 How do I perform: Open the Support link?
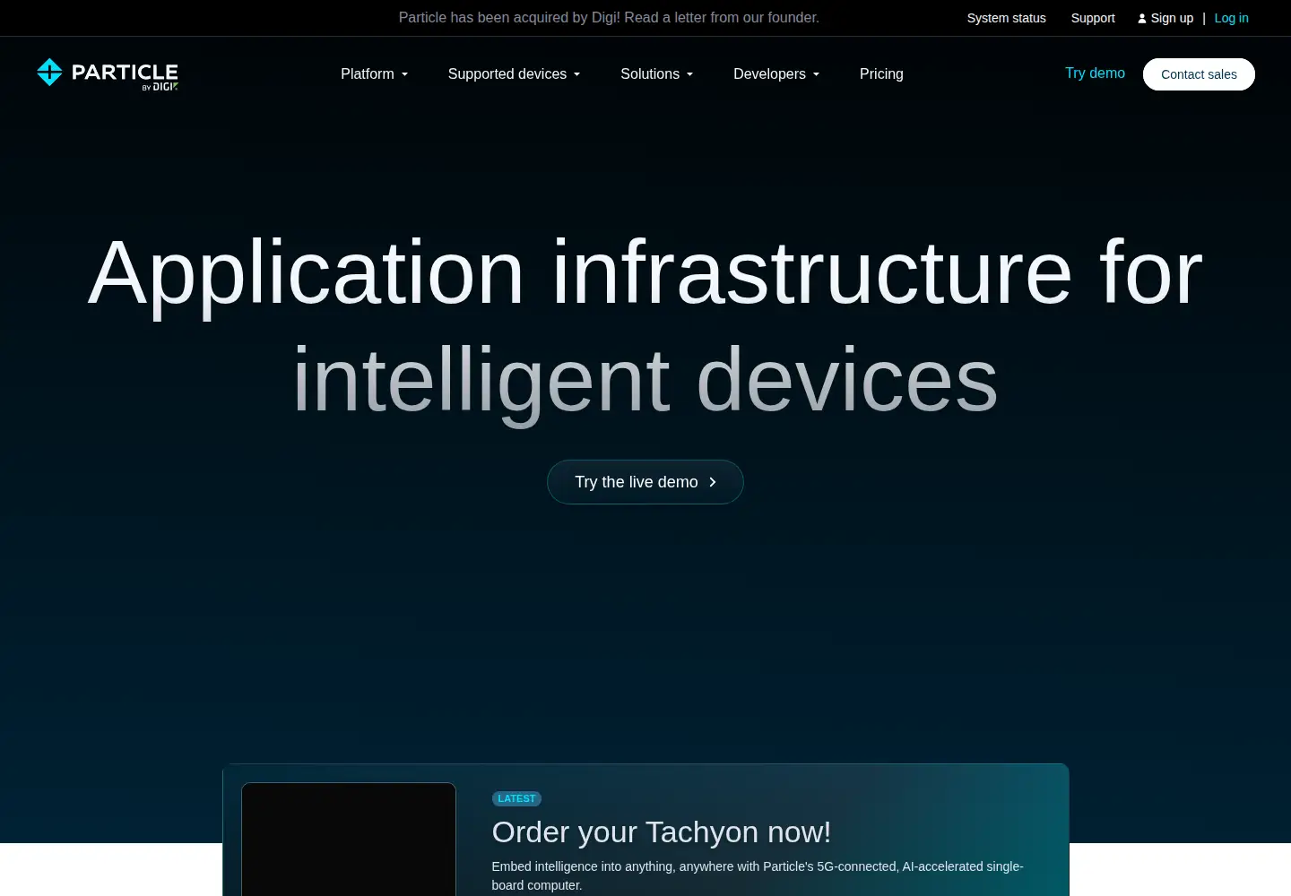1093,18
